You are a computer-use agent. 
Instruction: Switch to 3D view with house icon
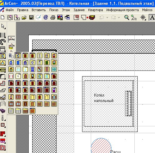pyautogui.click(x=92, y=18)
